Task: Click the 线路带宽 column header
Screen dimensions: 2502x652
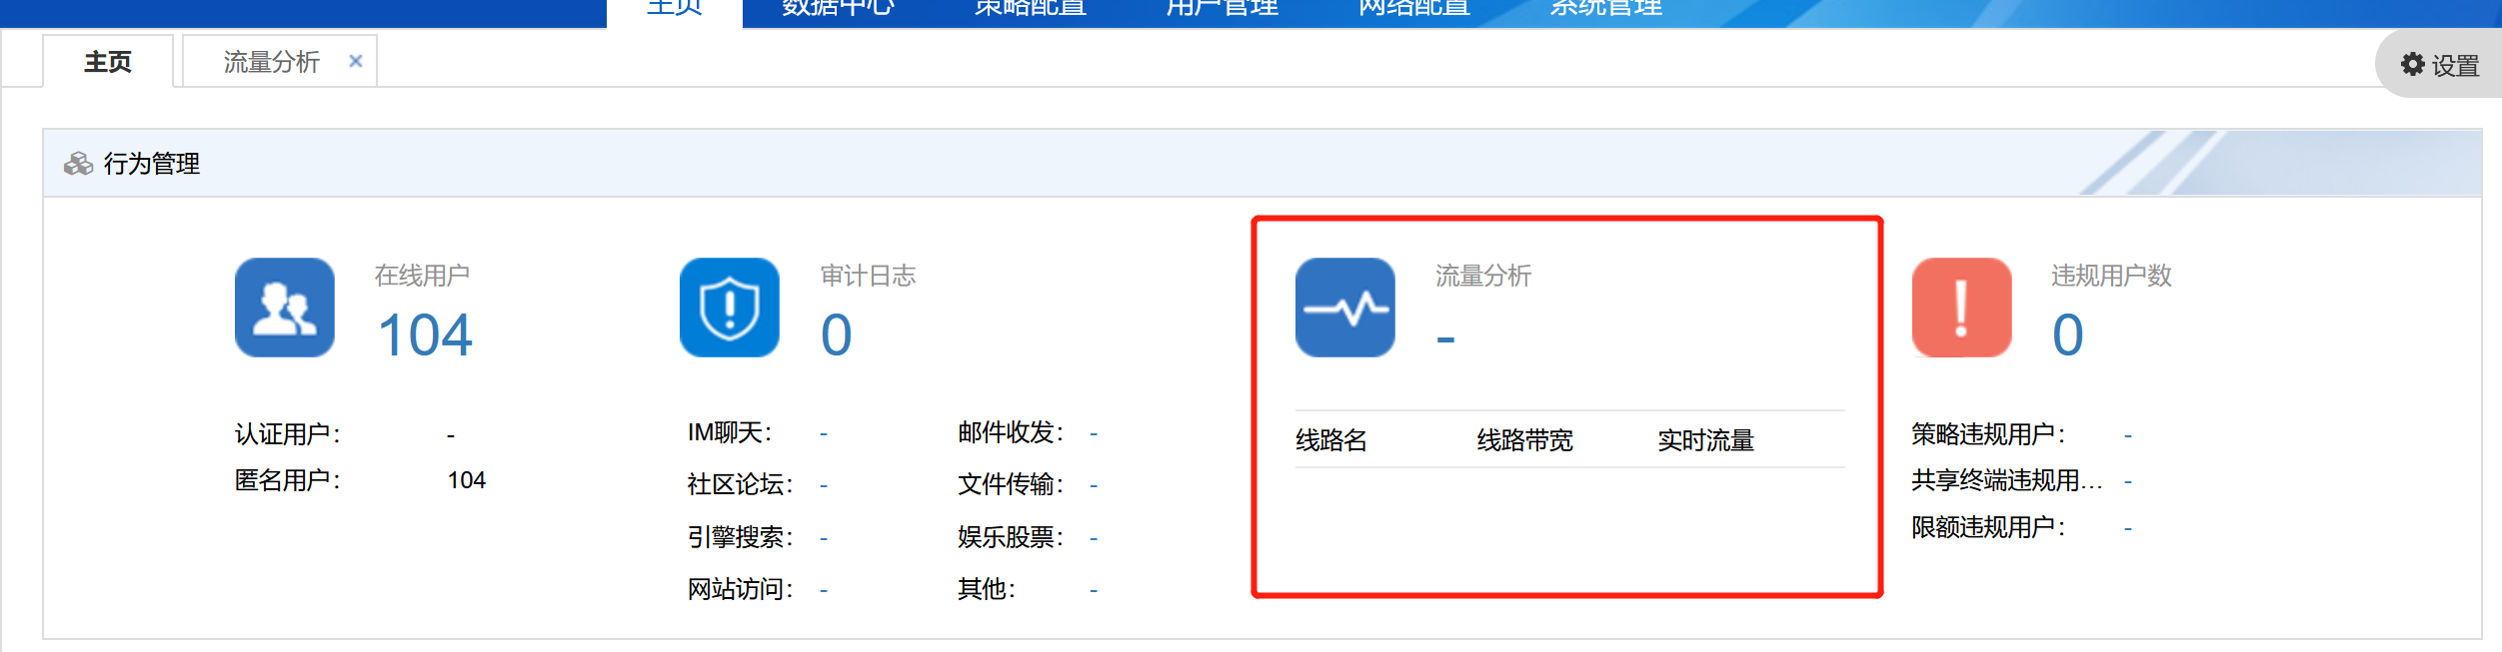Action: (x=1525, y=440)
